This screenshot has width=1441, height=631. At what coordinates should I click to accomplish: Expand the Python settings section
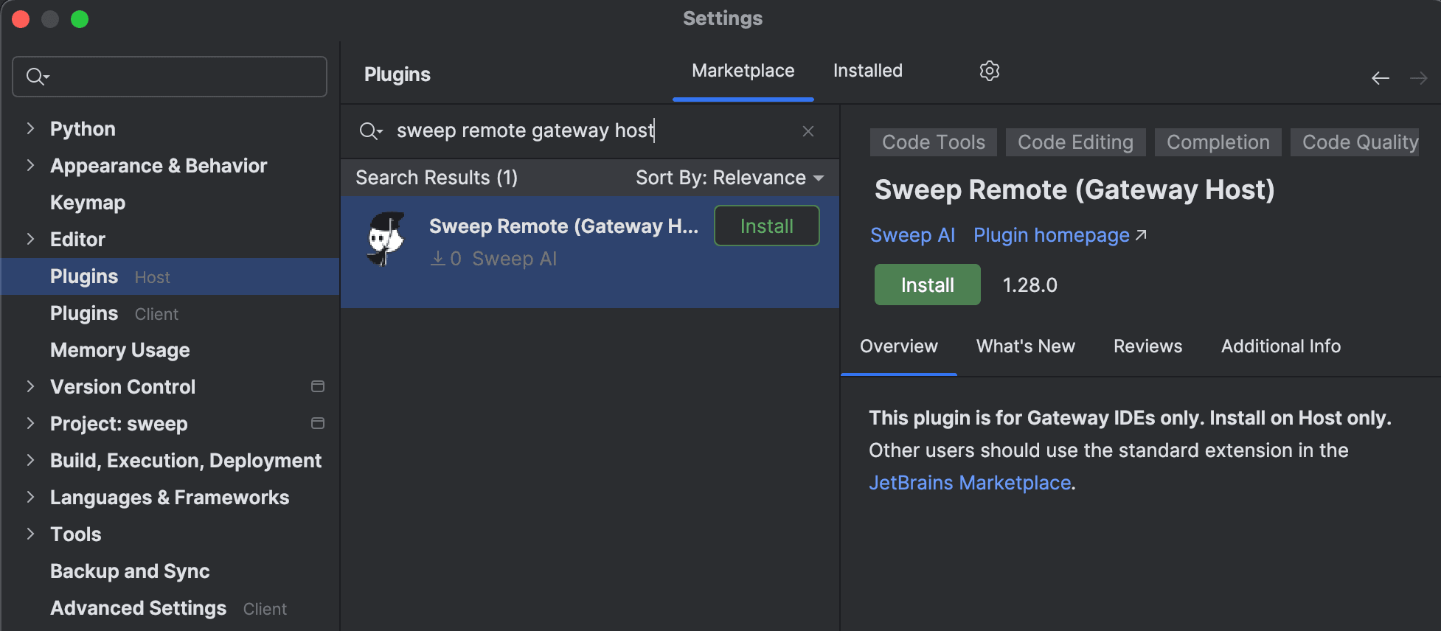coord(30,128)
